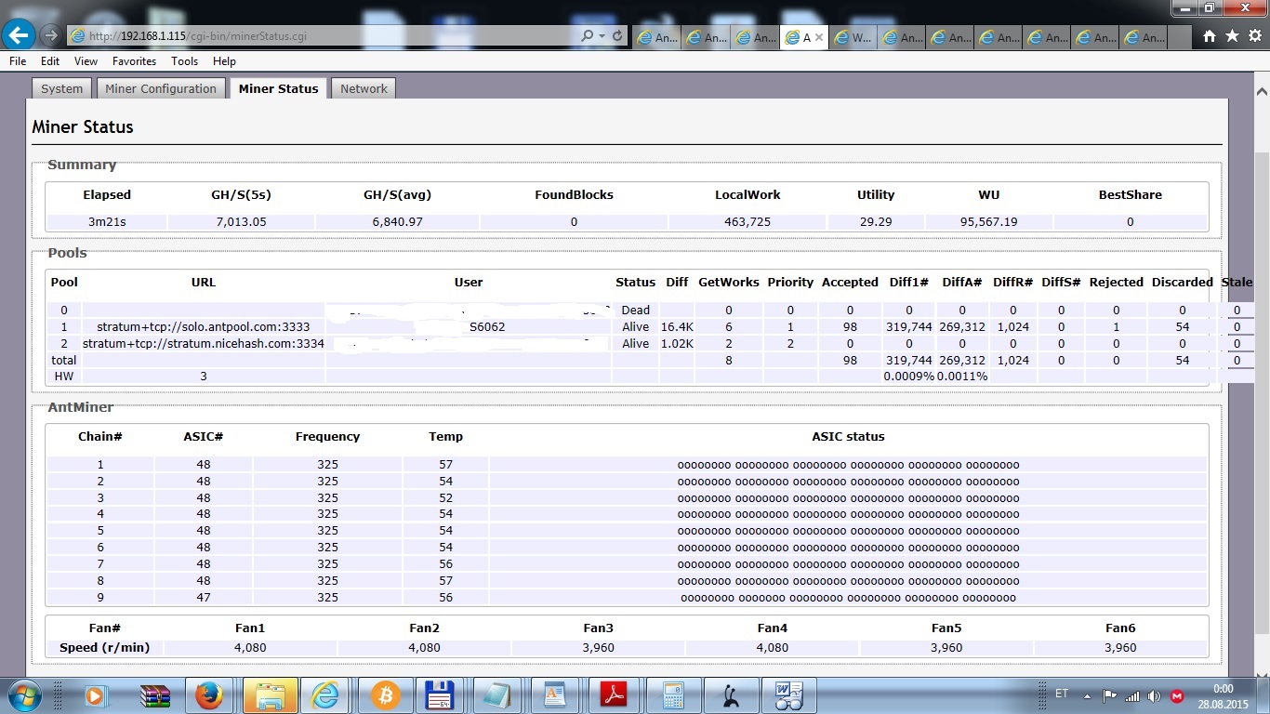This screenshot has height=714, width=1270.
Task: Switch to the Network tab
Action: pyautogui.click(x=364, y=88)
